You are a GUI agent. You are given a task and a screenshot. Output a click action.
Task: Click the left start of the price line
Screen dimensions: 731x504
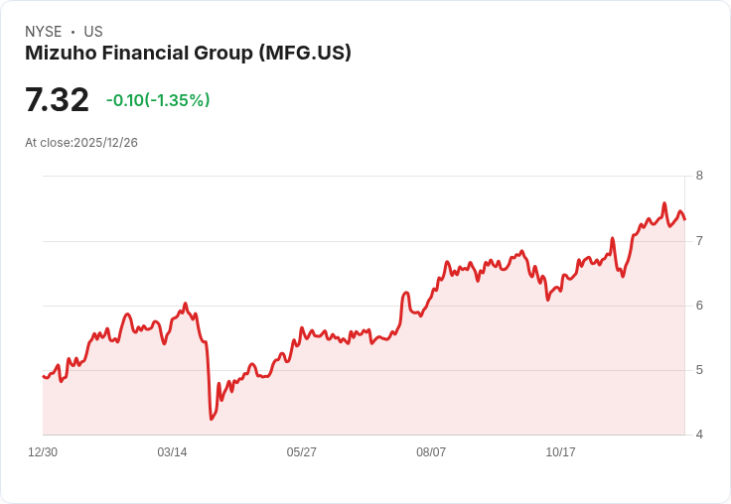[x=43, y=376]
